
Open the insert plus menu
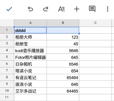point(77,9)
